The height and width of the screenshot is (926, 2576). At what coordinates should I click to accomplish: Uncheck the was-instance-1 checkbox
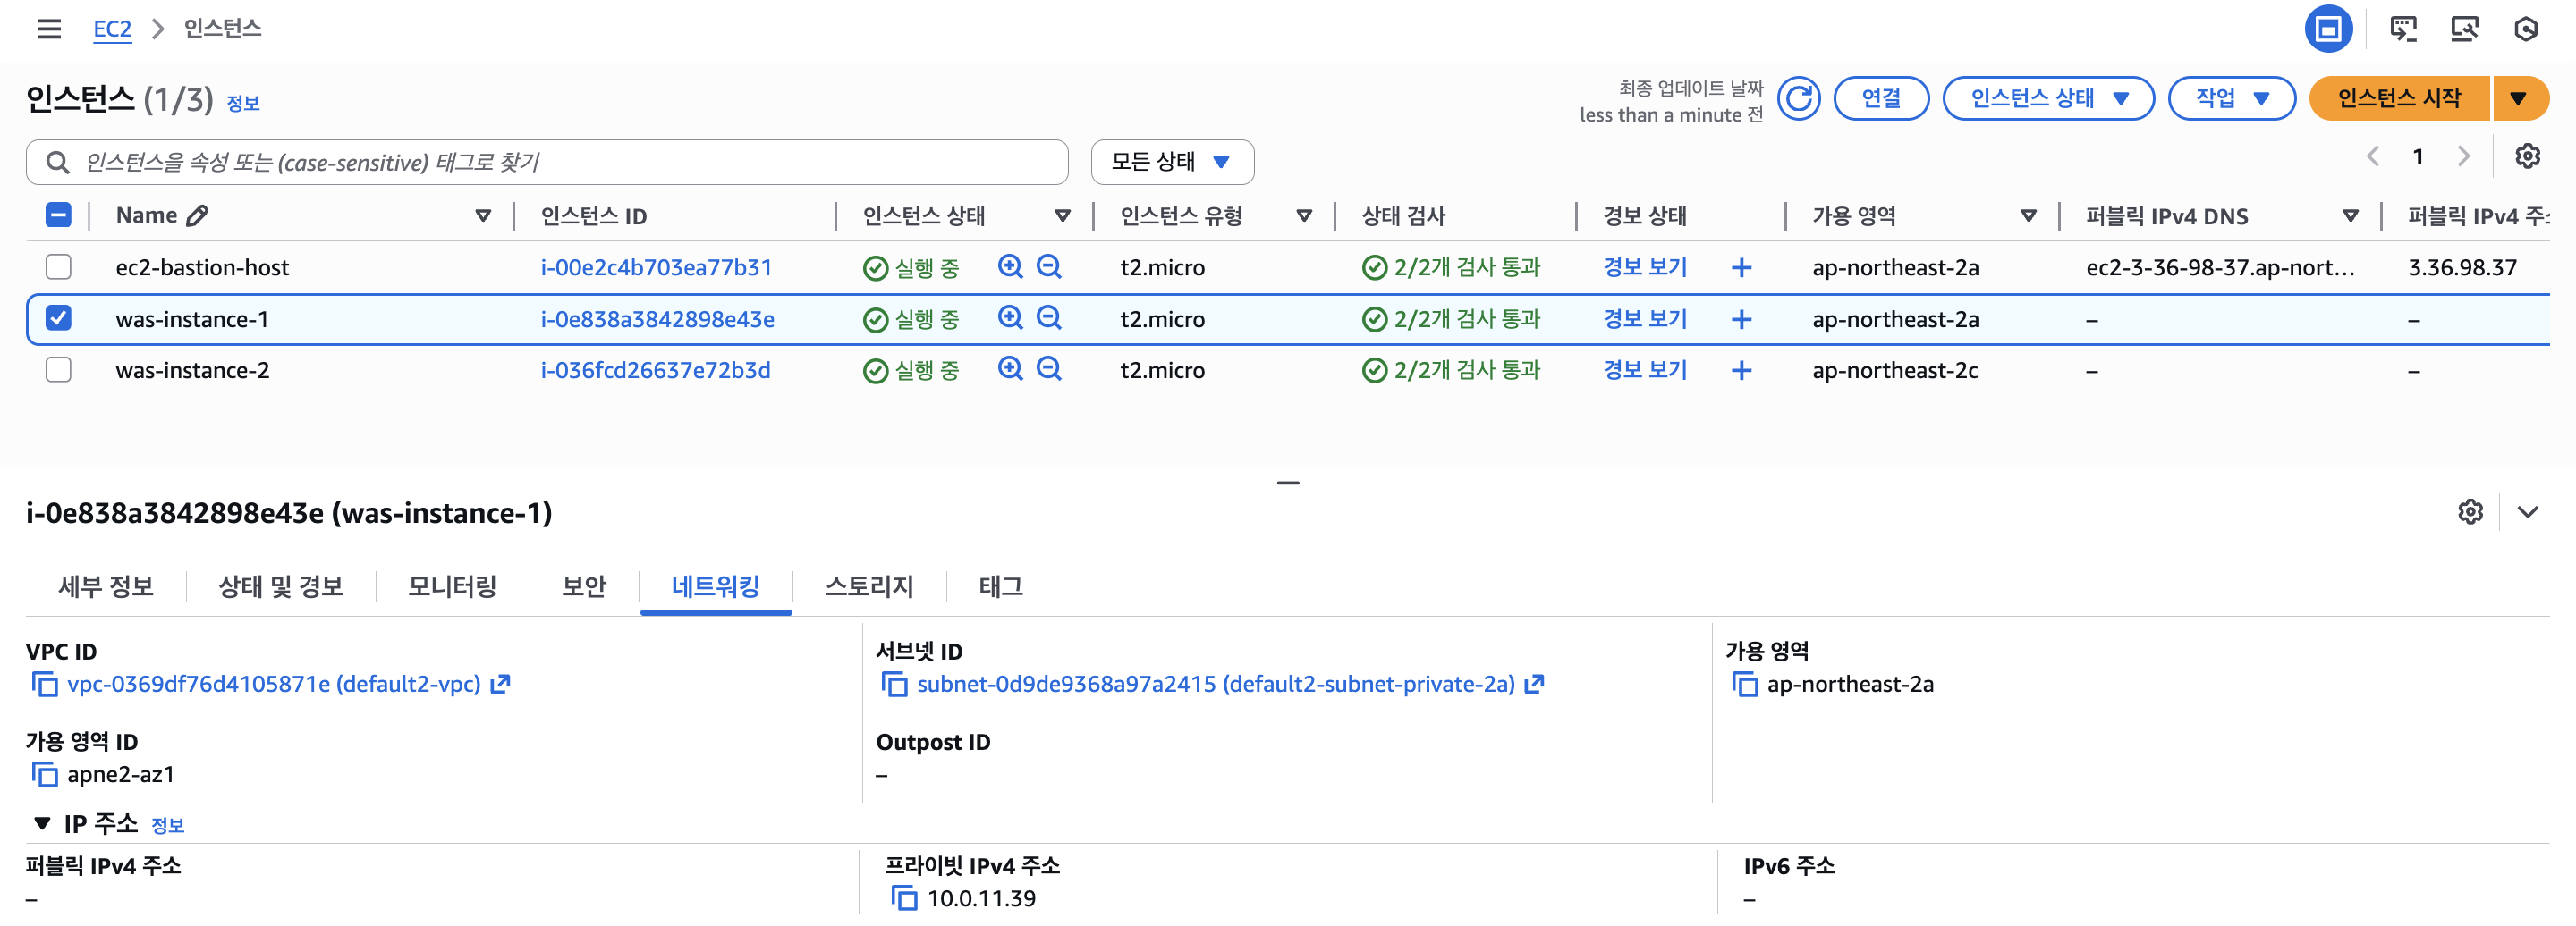pyautogui.click(x=59, y=319)
